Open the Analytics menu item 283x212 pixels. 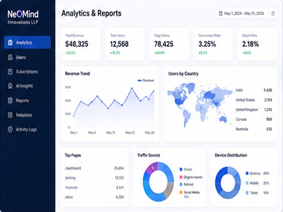pyautogui.click(x=27, y=42)
